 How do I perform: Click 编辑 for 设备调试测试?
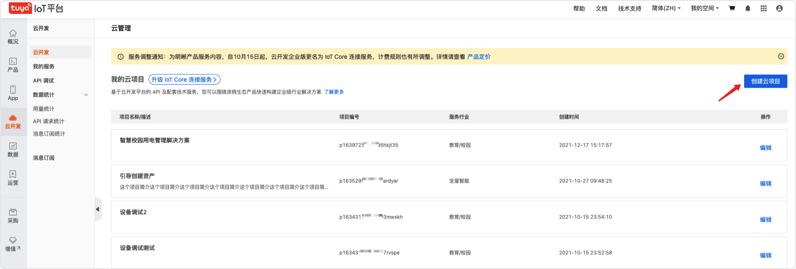coord(765,255)
